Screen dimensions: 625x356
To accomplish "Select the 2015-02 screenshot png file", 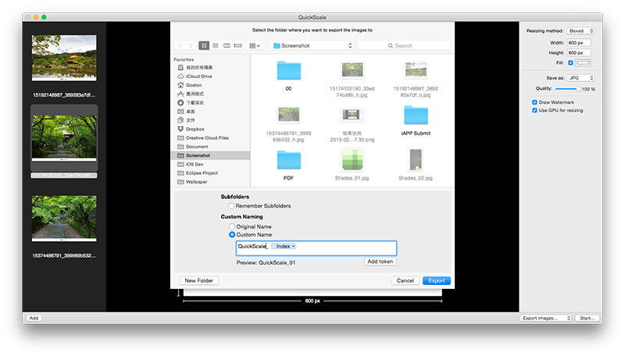I will (x=352, y=115).
